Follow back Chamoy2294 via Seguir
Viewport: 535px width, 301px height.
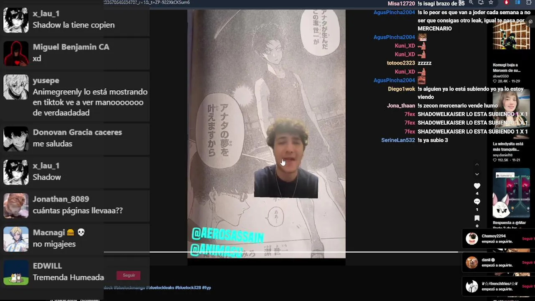point(528,239)
